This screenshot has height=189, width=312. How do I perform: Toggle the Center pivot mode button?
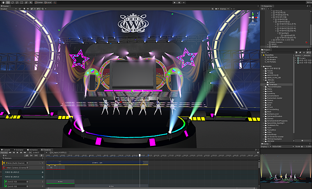pyautogui.click(x=39, y=2)
